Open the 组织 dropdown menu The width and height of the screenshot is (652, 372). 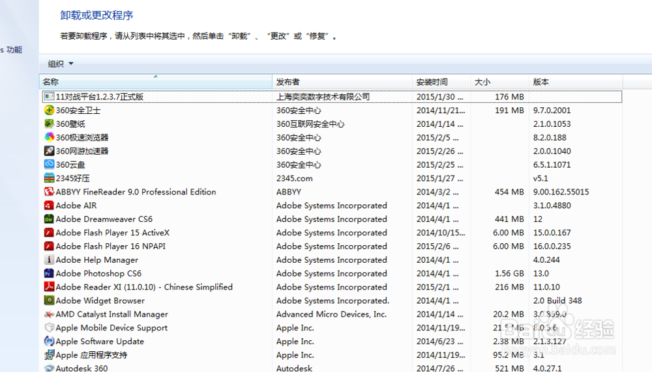[61, 64]
